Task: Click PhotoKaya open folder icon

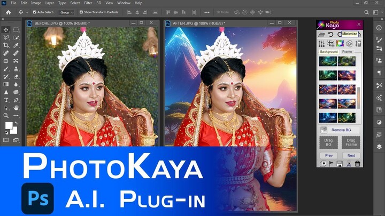Action: pos(321,35)
